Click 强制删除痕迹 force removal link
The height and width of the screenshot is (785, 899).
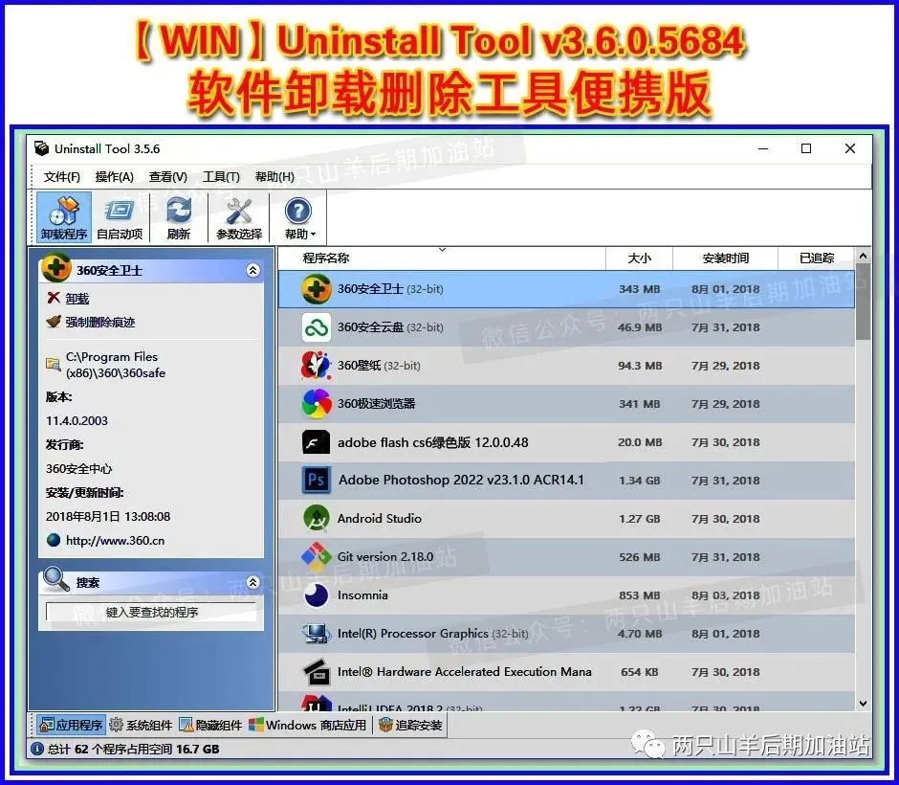click(99, 322)
